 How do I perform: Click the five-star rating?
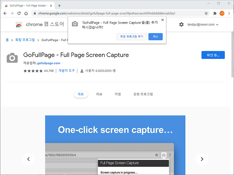pyautogui.click(x=33, y=71)
